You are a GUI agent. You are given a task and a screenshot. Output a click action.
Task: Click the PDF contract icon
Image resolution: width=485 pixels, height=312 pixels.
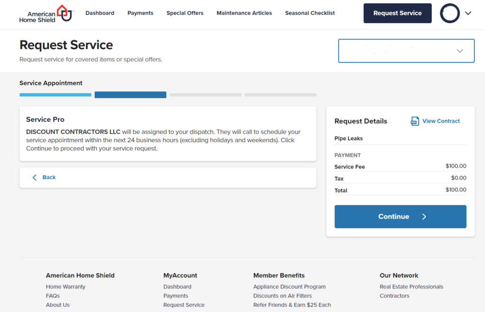(x=415, y=121)
